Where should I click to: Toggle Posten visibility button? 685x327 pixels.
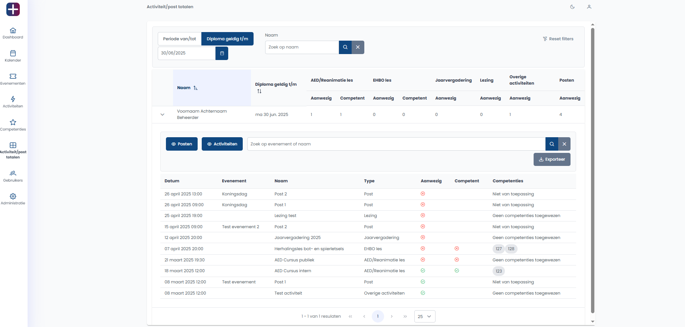(x=182, y=144)
